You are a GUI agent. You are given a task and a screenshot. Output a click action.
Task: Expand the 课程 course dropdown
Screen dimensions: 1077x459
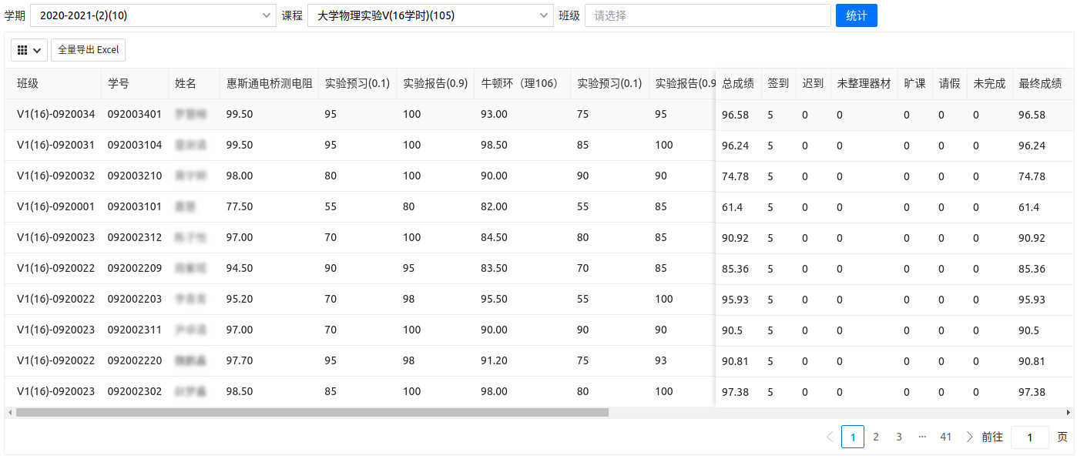point(430,15)
